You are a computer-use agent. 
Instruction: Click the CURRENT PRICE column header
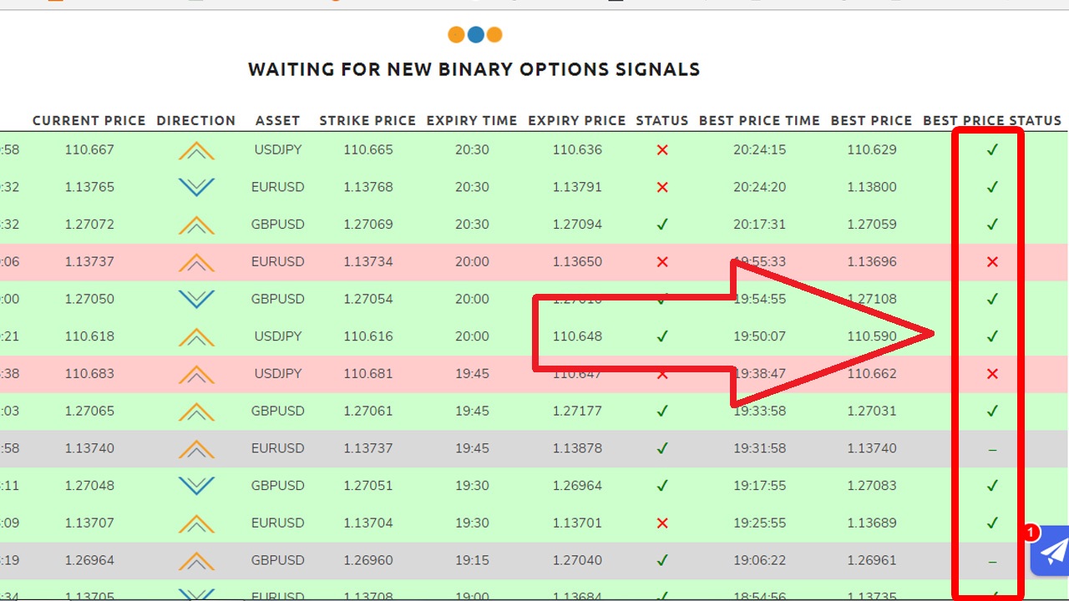[x=89, y=121]
